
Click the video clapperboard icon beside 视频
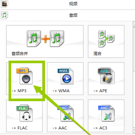(4, 3)
